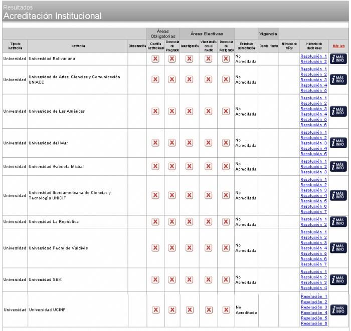Open Más Info for UNICIT row
This screenshot has width=351, height=331.
coord(338,196)
